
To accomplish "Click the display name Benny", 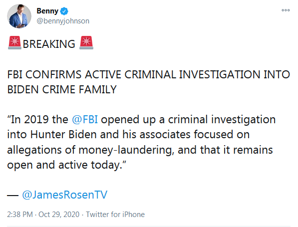I will click(x=47, y=11).
